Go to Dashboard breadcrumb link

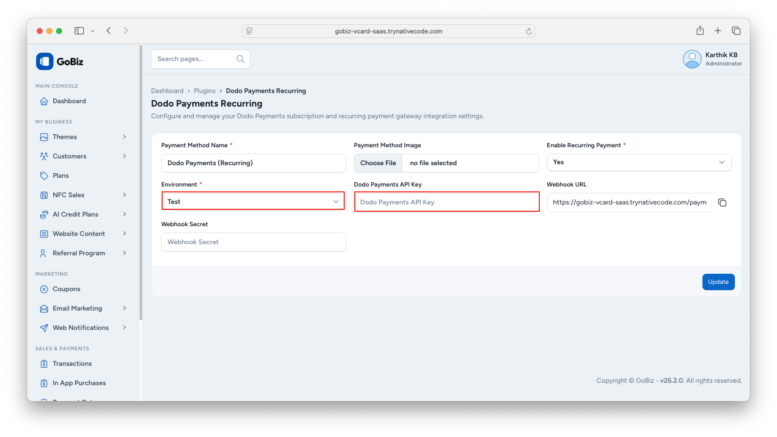point(167,91)
